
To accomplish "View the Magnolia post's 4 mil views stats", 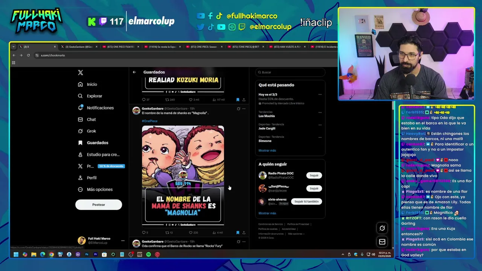I will [x=218, y=233].
